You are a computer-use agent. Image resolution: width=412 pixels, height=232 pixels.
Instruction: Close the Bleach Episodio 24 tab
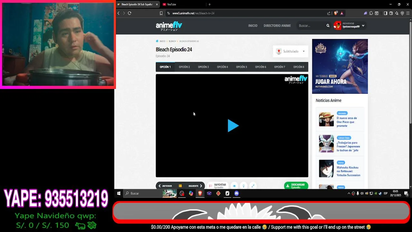tap(157, 5)
